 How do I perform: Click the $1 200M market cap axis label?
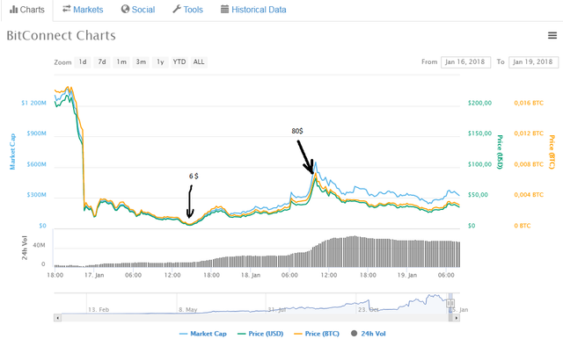[x=33, y=103]
